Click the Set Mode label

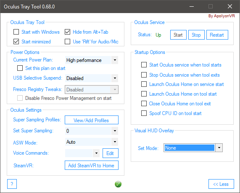click(148, 148)
